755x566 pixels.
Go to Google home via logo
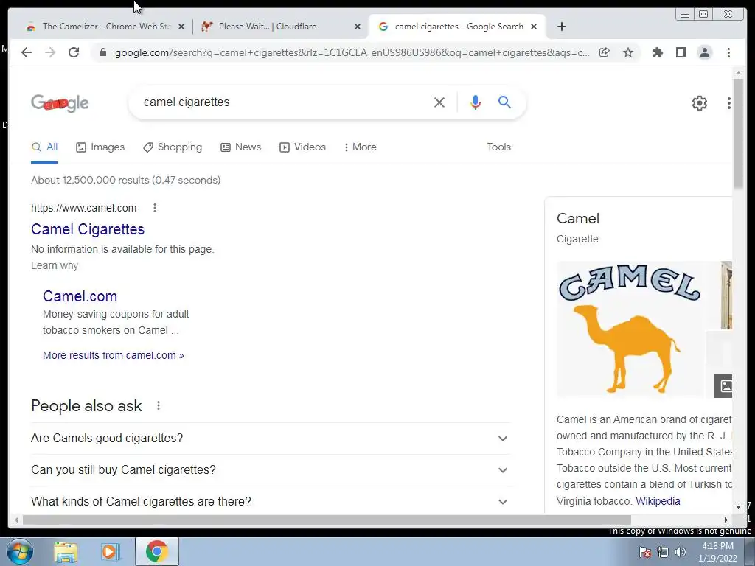60,103
